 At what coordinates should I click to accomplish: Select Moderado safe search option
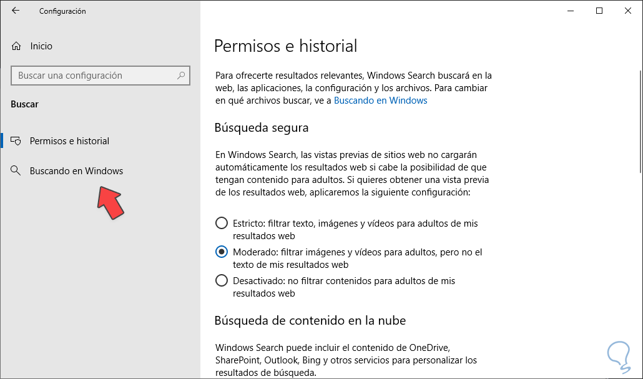221,252
